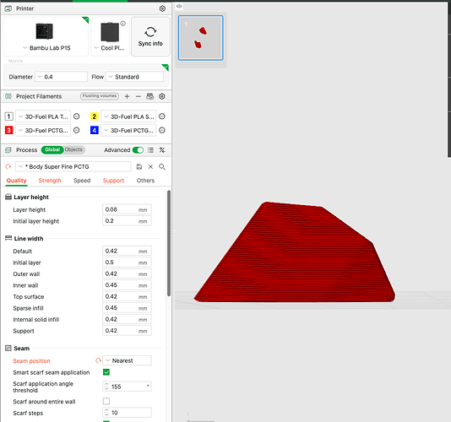Click Initial layer height field

point(127,221)
